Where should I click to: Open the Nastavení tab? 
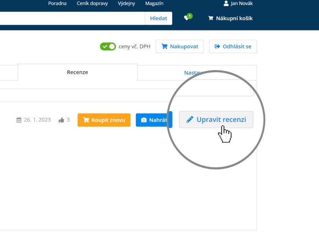click(x=193, y=73)
